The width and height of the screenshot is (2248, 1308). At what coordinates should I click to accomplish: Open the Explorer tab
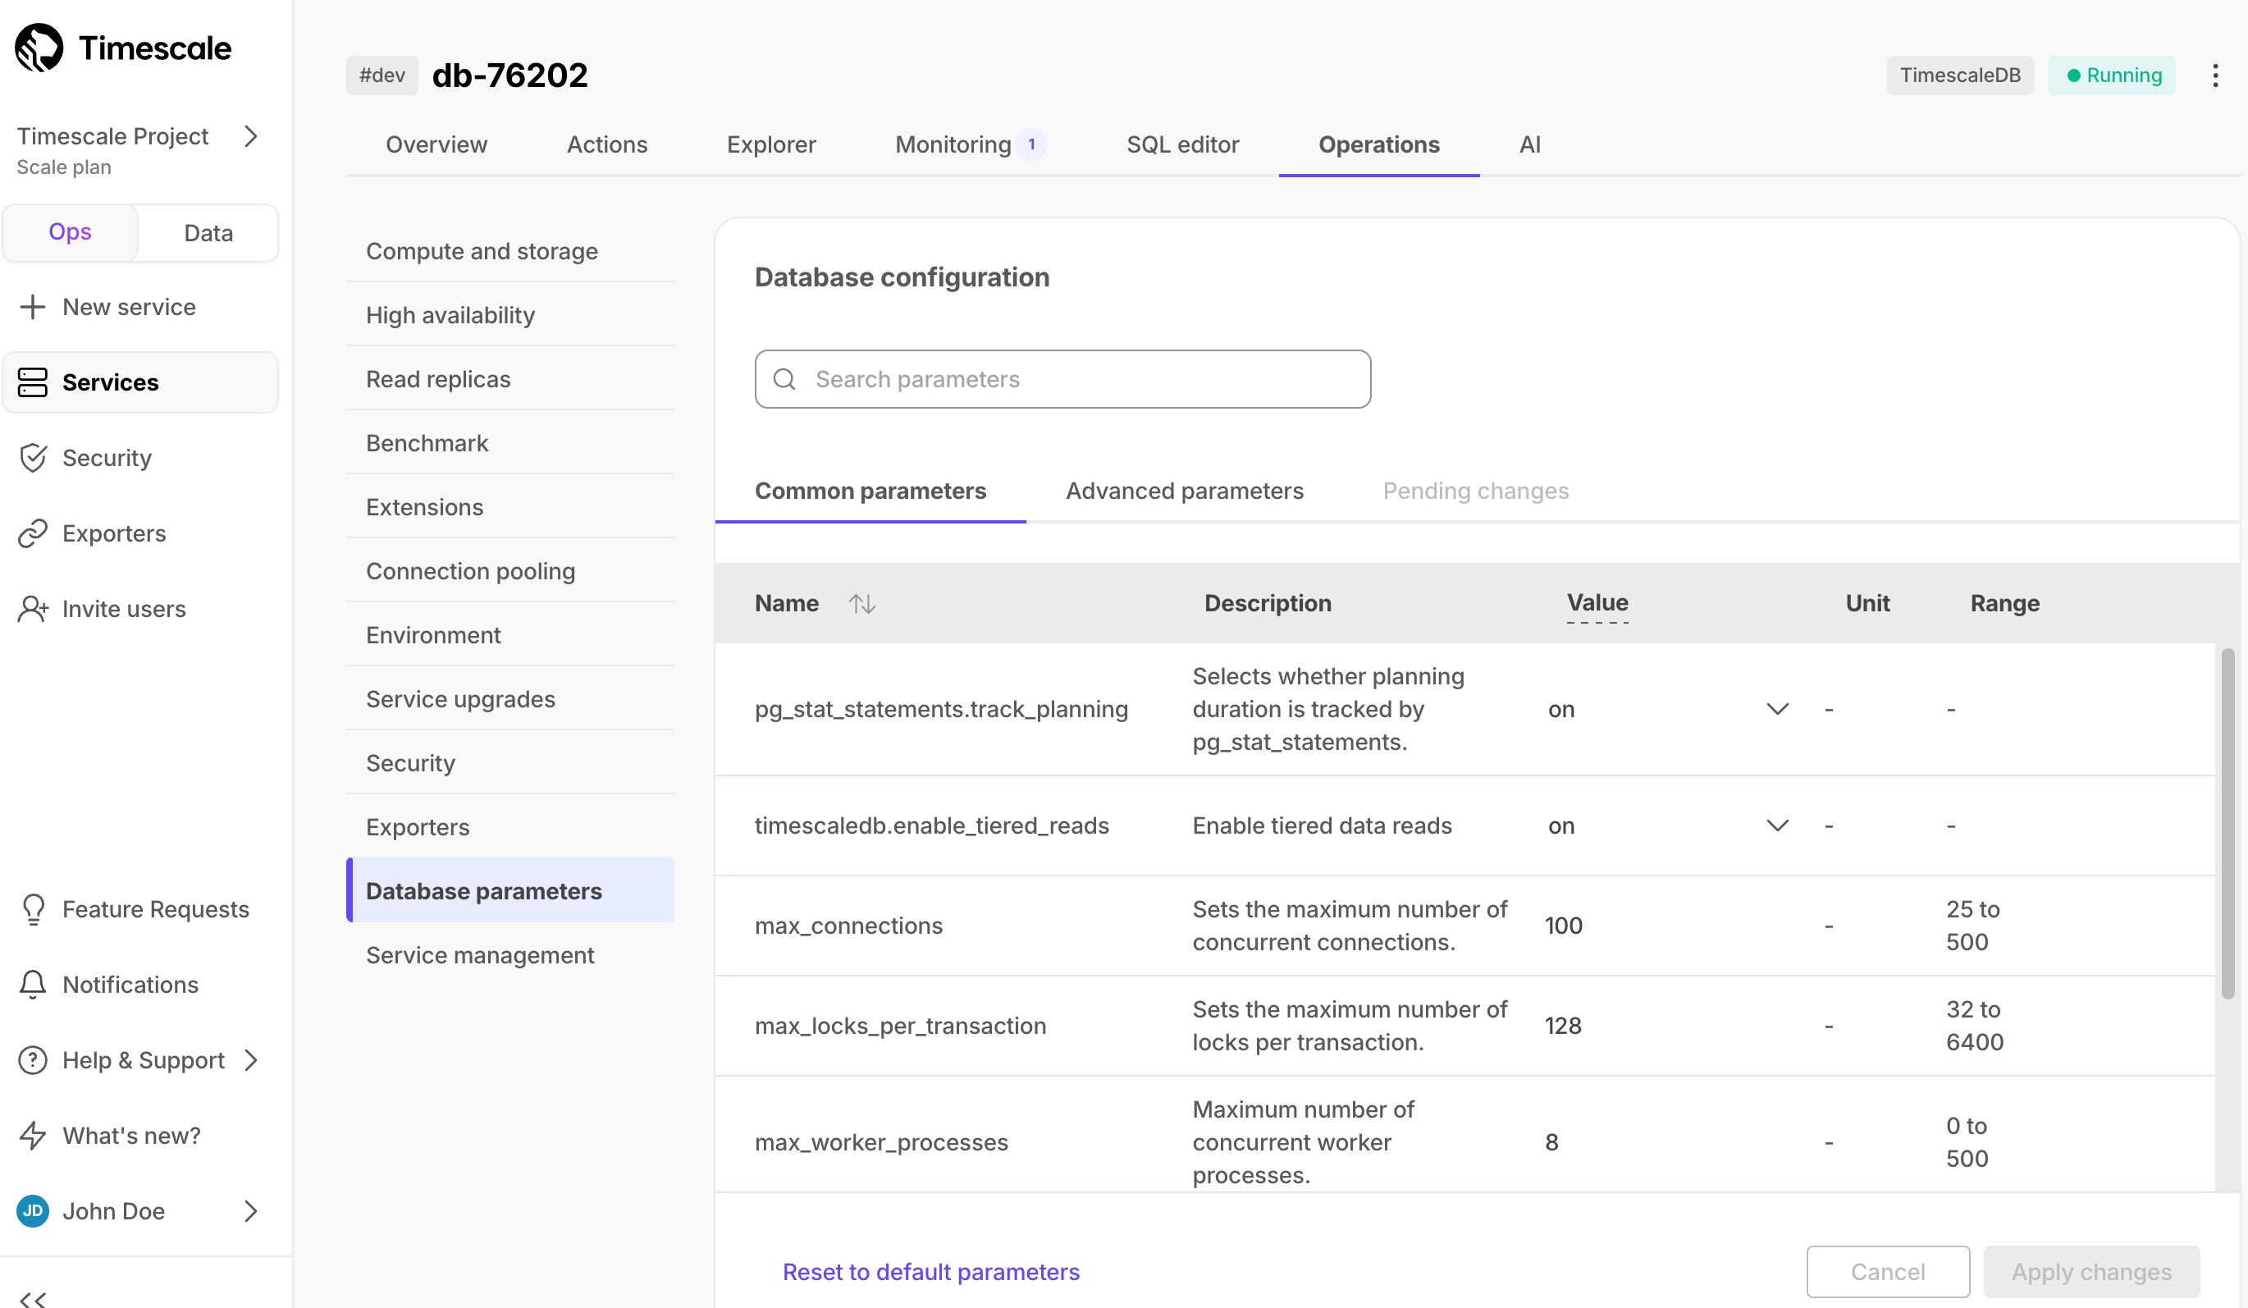point(770,144)
